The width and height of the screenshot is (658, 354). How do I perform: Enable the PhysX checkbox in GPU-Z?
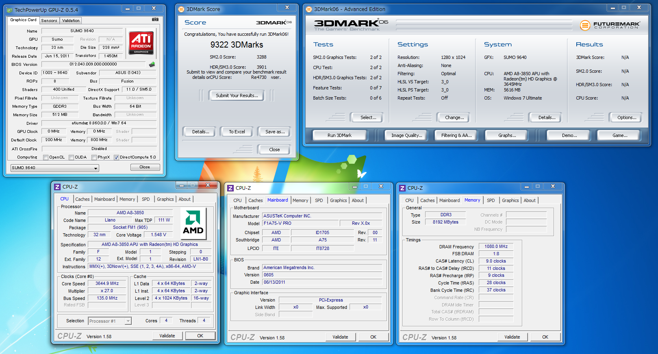(94, 157)
